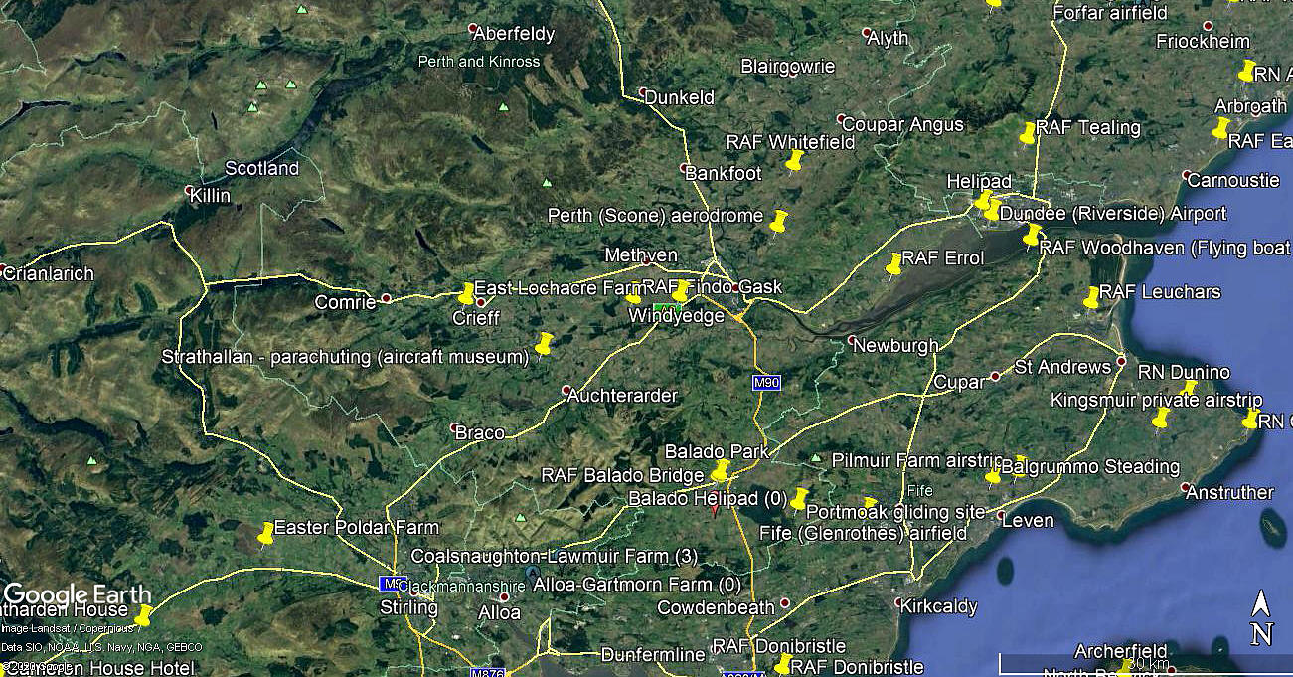Click the Cupar place label
The image size is (1293, 677).
(x=958, y=383)
